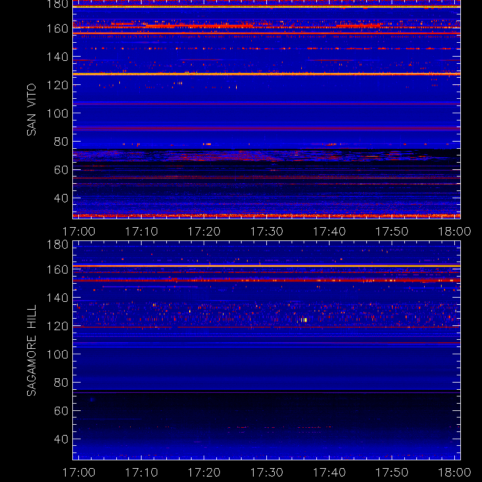Select the 60 tick label on San Vito axis
The image size is (482, 482).
point(61,170)
